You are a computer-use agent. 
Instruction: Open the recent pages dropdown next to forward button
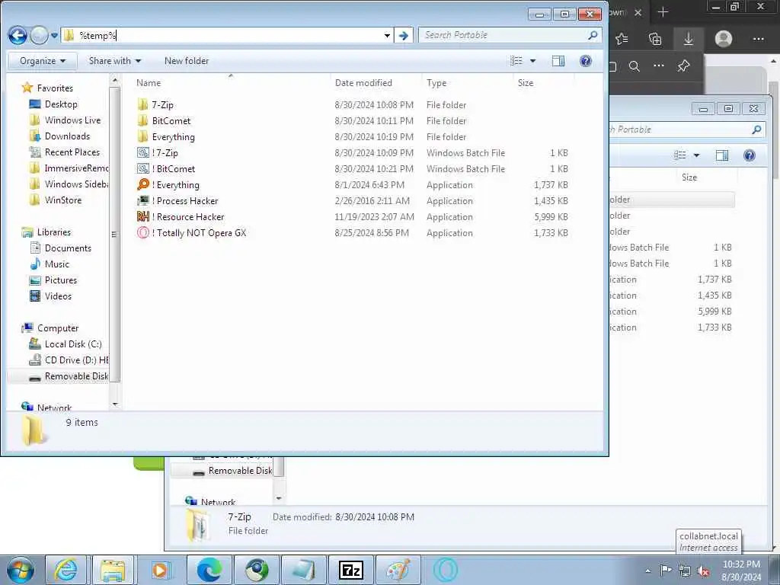[x=55, y=36]
